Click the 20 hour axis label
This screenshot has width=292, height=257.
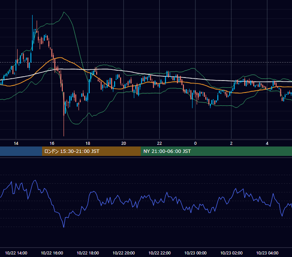tap(124, 143)
